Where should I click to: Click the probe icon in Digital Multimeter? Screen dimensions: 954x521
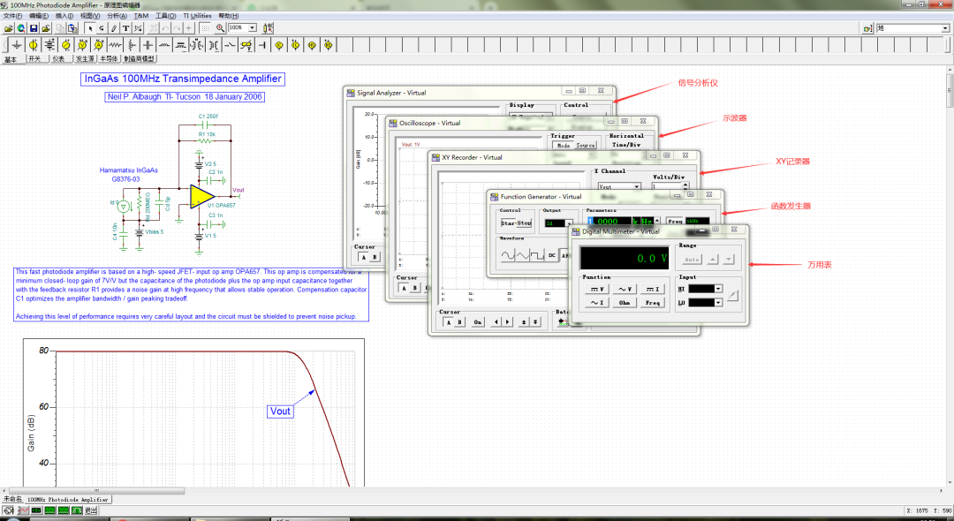coord(733,296)
